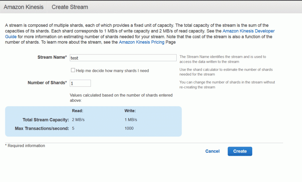Click the blue Create button
Image resolution: width=302 pixels, height=182 pixels.
[240, 151]
